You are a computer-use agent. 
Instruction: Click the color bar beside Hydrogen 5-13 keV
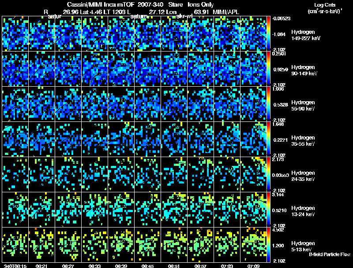click(268, 245)
